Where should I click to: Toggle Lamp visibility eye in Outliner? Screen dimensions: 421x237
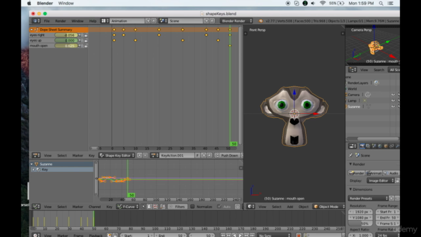393,101
